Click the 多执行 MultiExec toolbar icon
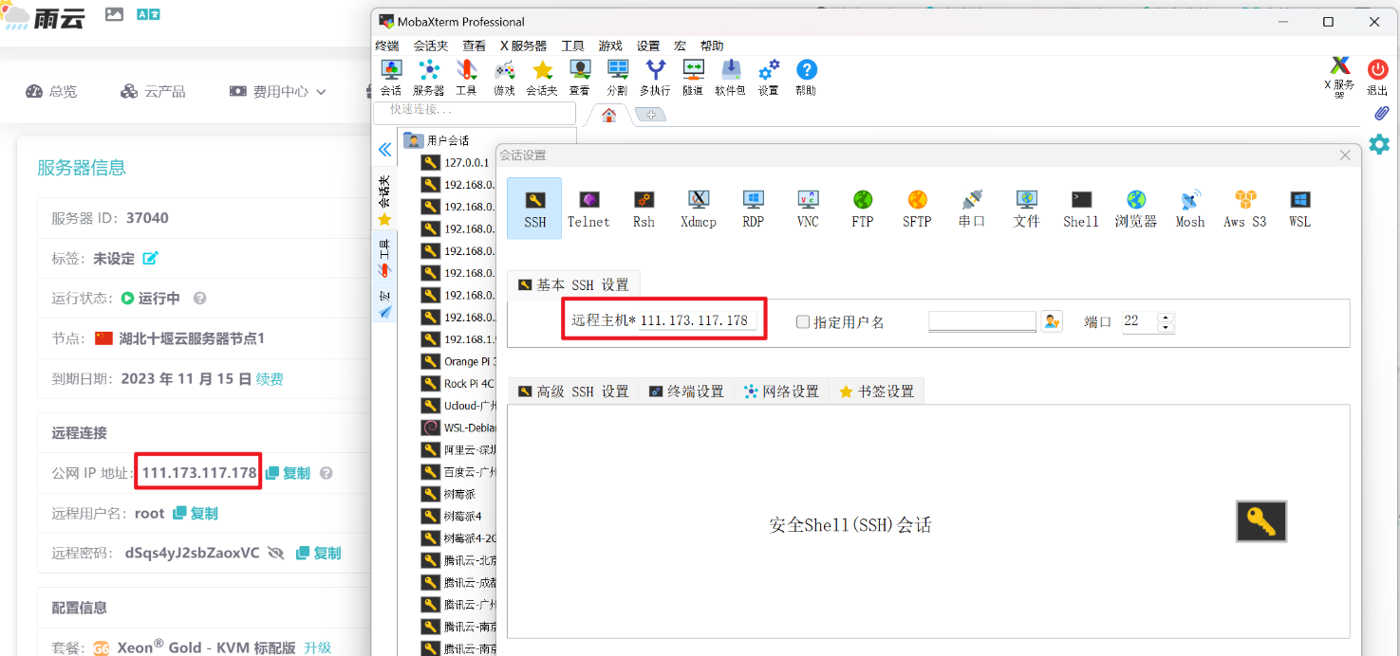The width and height of the screenshot is (1400, 656). (655, 77)
